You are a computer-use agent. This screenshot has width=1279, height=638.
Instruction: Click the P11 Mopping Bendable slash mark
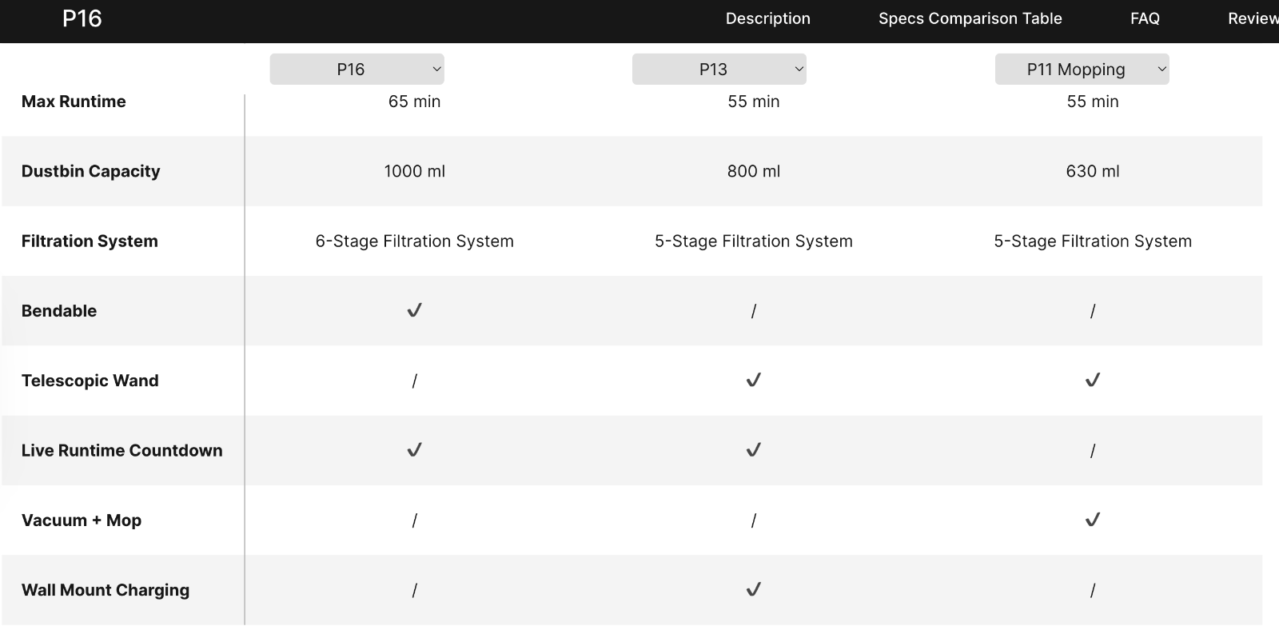coord(1092,312)
